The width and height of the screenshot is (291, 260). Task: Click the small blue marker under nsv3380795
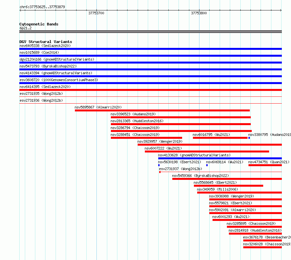[249, 138]
